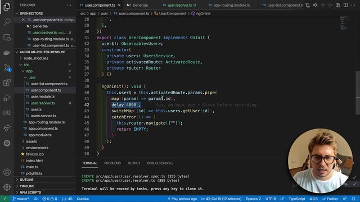Open users.service.ts in file tree
This screenshot has height=202, width=360.
(45, 116)
